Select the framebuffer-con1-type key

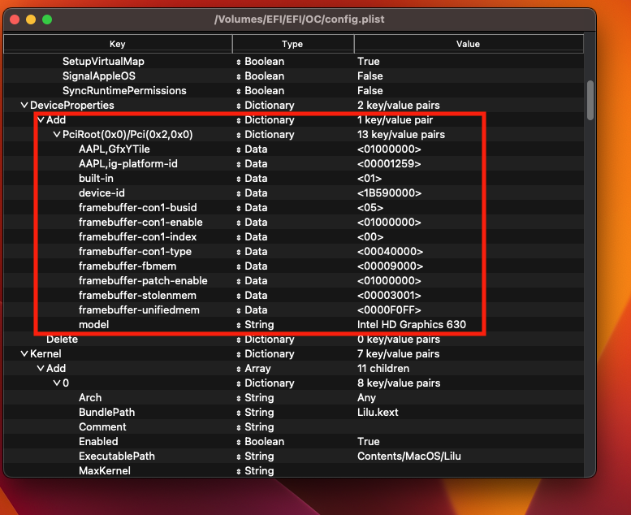point(135,251)
